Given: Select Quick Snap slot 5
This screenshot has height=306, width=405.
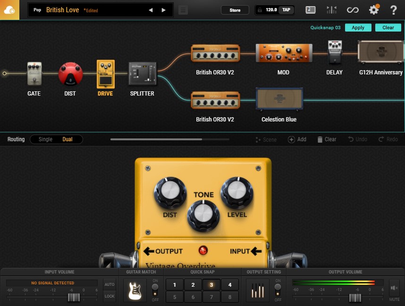Looking at the screenshot, I should [x=175, y=297].
